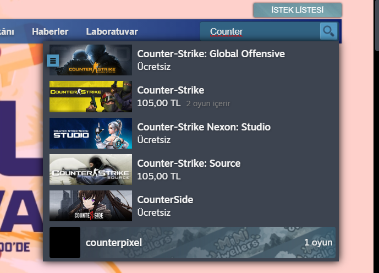Click the page scrollbar at the right edge
Viewport: 379px width, 273px height.
[377, 25]
